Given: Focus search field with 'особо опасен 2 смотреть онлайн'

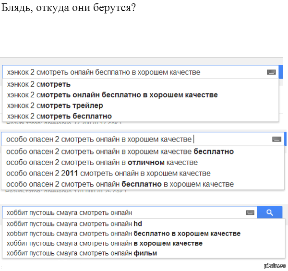Looking at the screenshot, I should (143, 139).
